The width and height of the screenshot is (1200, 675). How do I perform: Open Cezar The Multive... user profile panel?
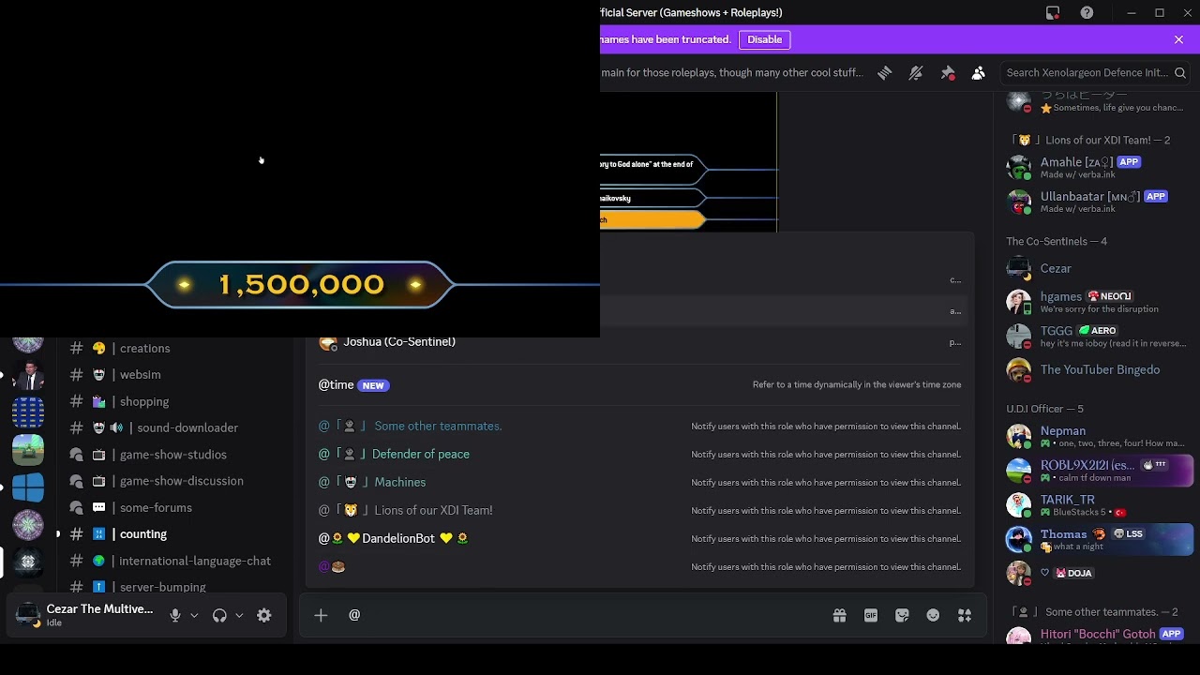(85, 615)
